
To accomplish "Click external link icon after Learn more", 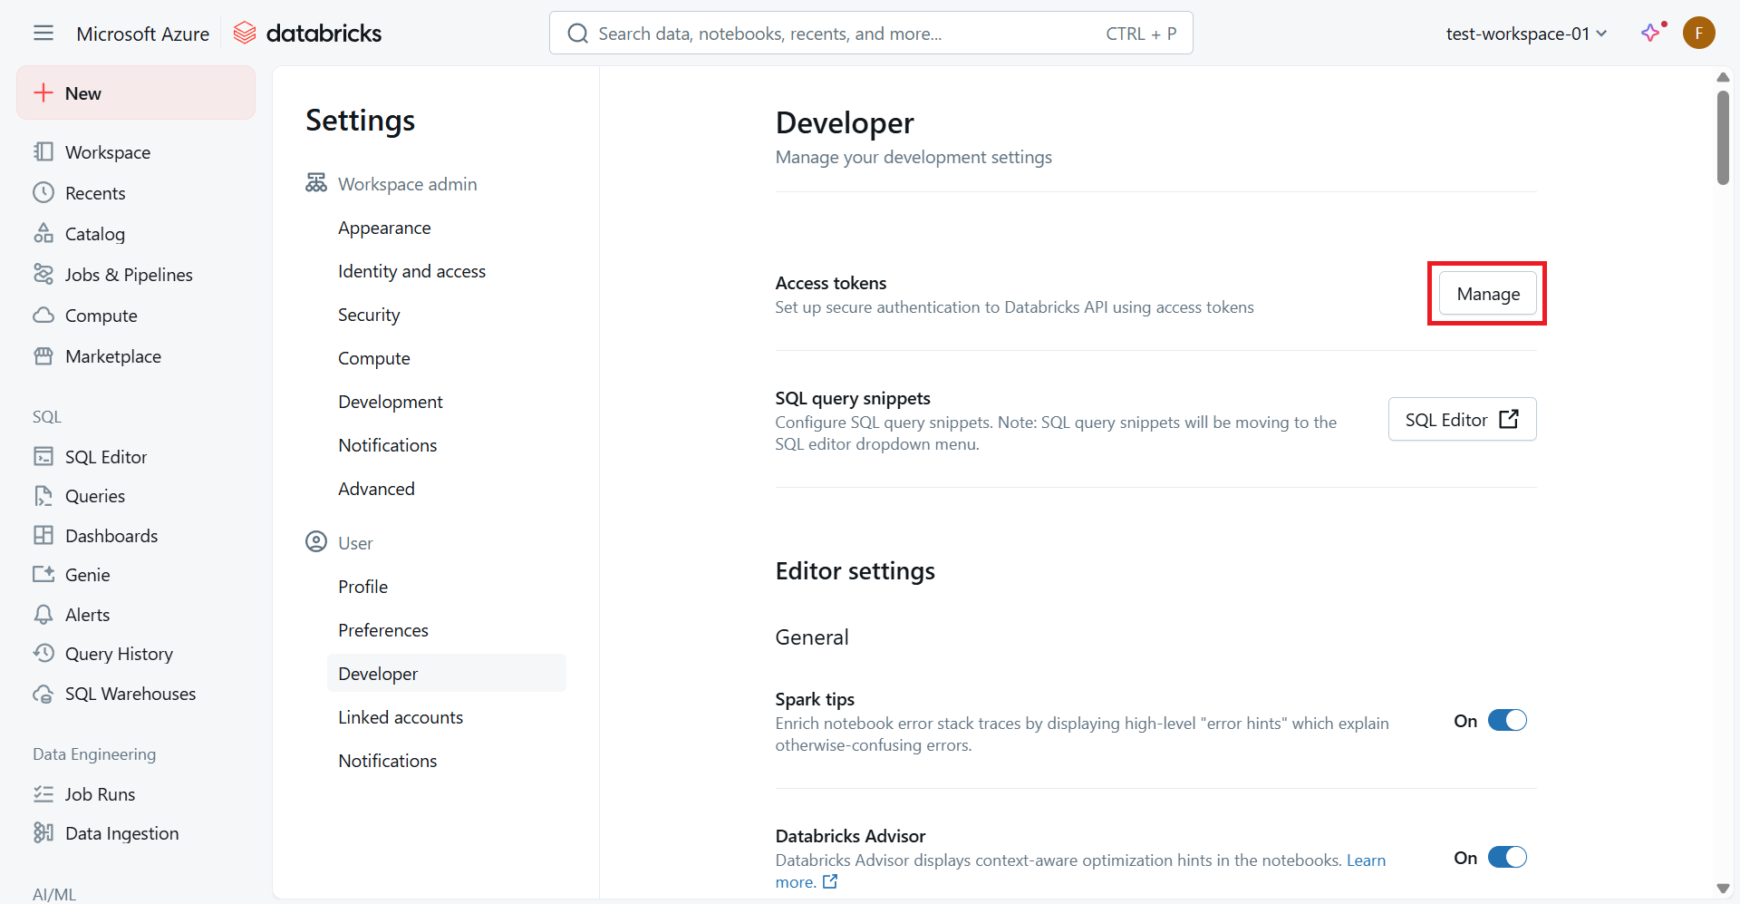I will [830, 881].
